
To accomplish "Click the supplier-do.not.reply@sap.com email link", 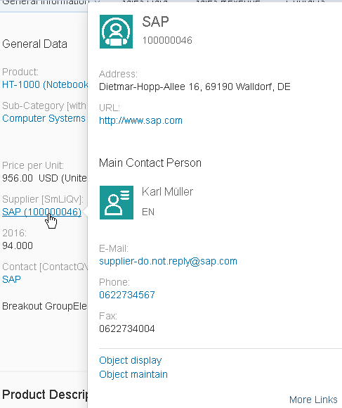I will pyautogui.click(x=168, y=261).
